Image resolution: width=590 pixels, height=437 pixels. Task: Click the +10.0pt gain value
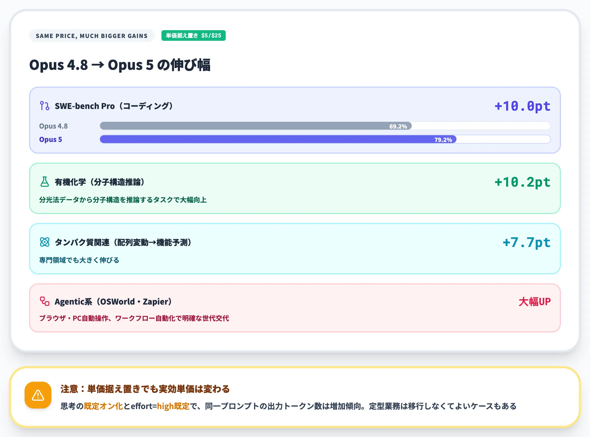(x=522, y=106)
